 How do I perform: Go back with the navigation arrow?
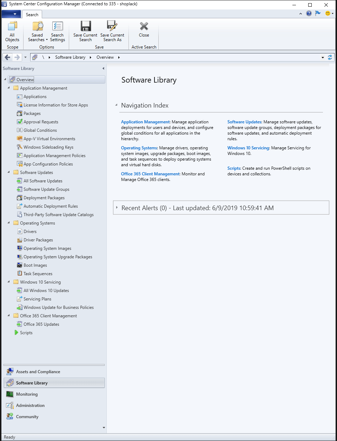tap(7, 57)
